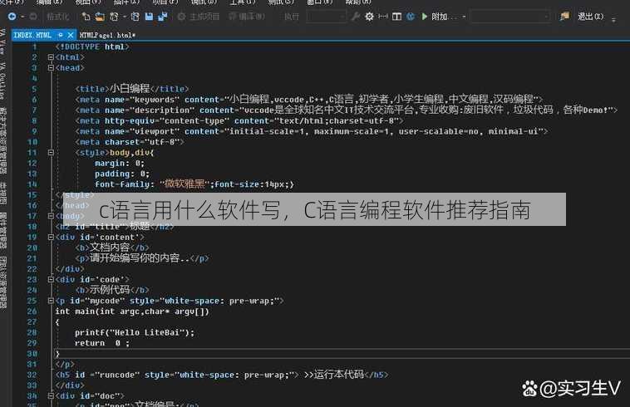
Task: Click the 附加... attach button
Action: click(x=443, y=17)
